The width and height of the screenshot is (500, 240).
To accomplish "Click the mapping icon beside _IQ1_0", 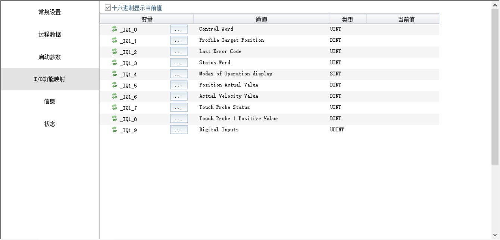I will tap(115, 29).
